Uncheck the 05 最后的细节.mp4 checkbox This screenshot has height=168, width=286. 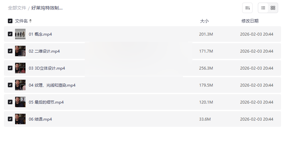[x=10, y=102]
